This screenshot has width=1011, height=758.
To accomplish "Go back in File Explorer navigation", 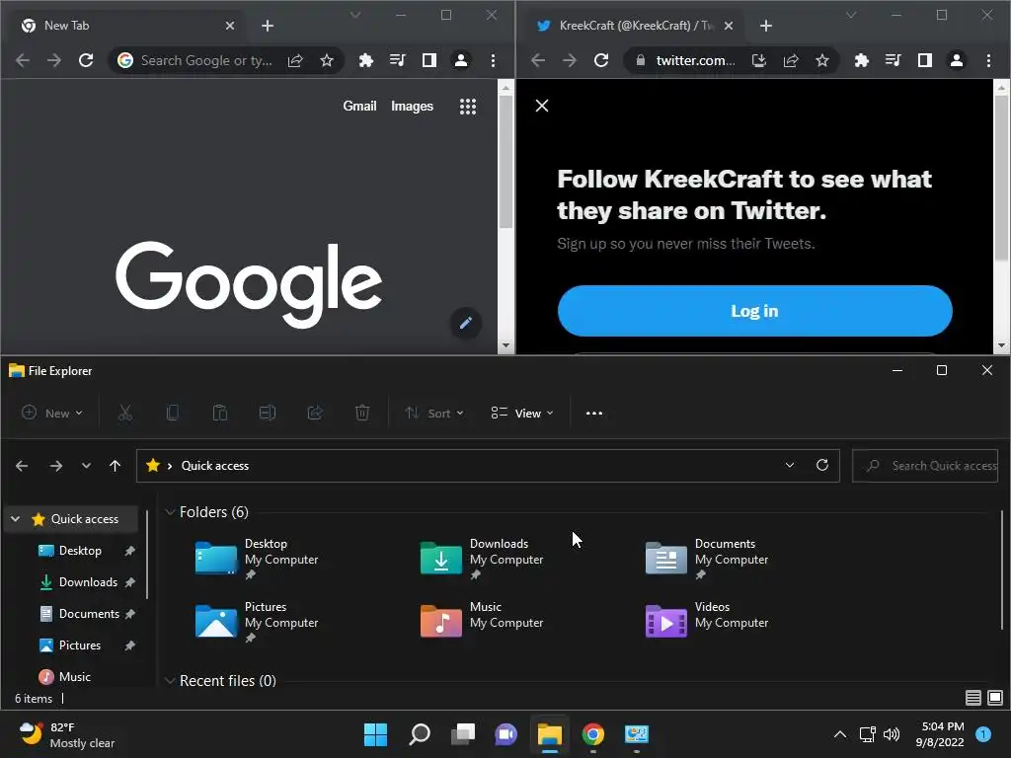I will 22,466.
